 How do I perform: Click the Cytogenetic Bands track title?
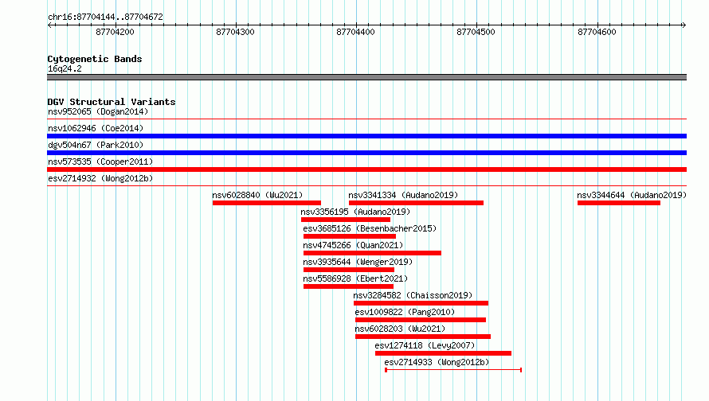95,59
